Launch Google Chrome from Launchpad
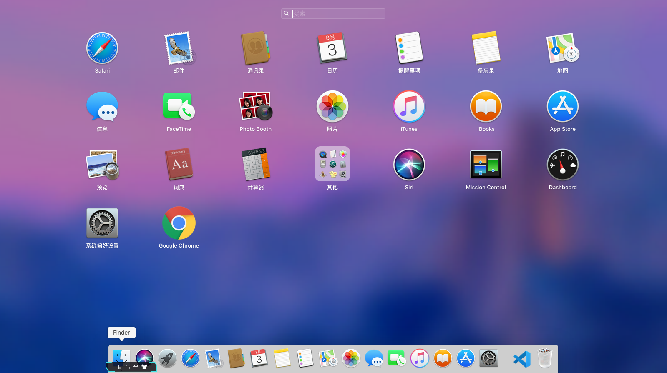 [179, 223]
